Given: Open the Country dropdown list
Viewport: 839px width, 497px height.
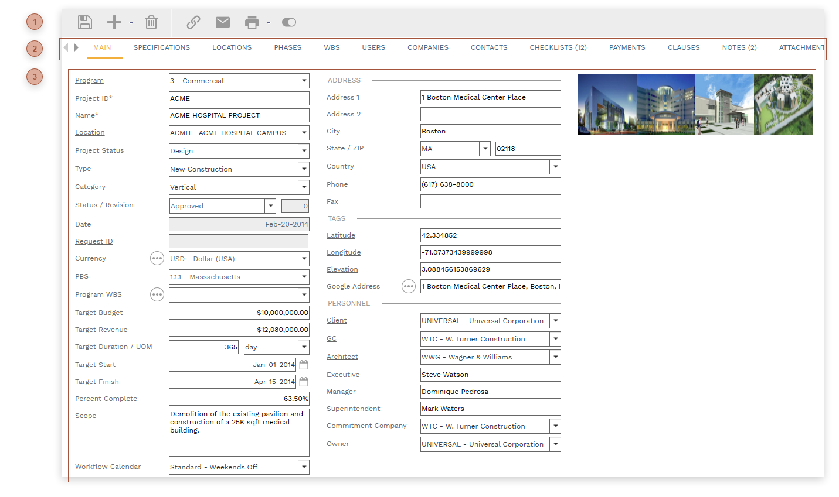Looking at the screenshot, I should (x=555, y=167).
